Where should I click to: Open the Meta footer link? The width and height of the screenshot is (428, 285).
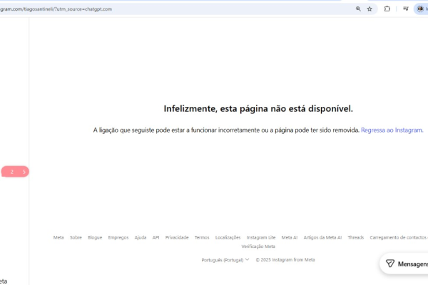coord(58,237)
